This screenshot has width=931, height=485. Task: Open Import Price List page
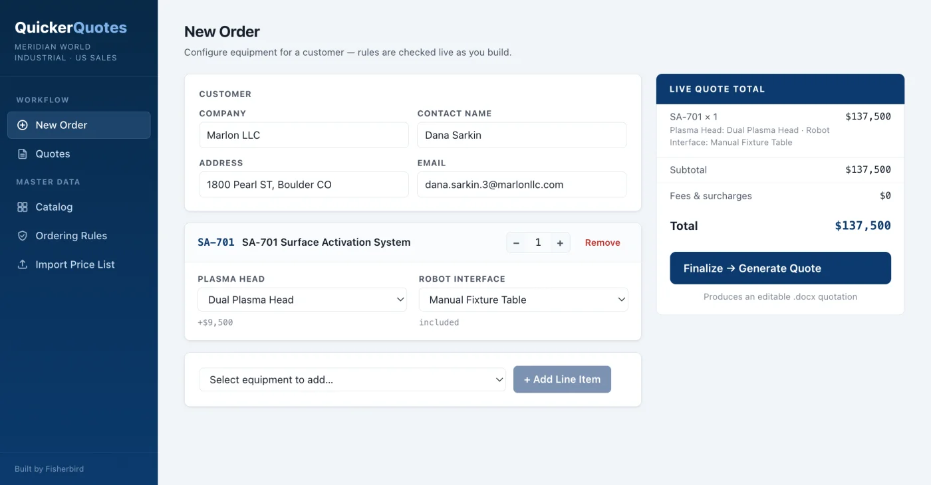(x=79, y=264)
